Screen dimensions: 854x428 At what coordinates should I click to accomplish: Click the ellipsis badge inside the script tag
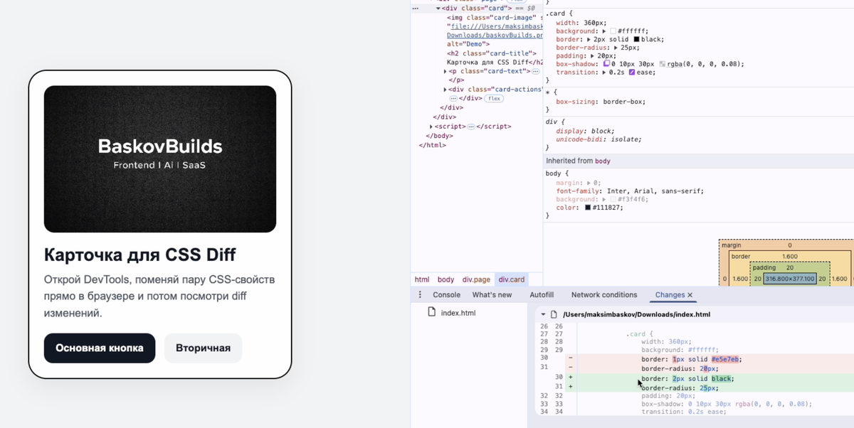point(471,127)
